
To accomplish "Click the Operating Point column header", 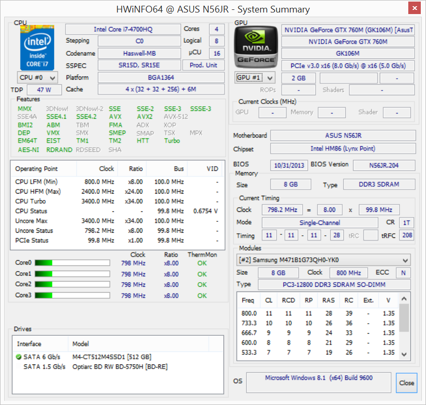I will click(x=43, y=169).
